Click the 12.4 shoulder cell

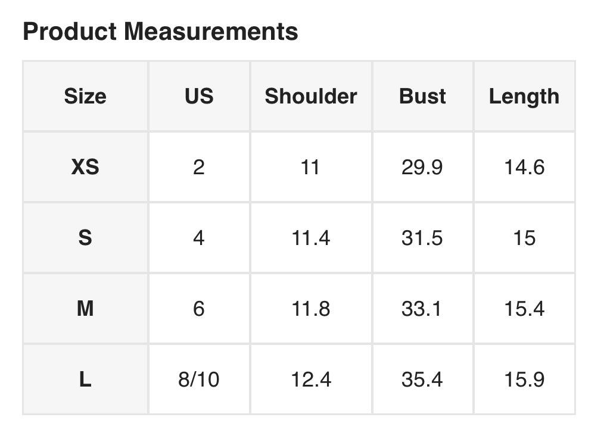311,379
